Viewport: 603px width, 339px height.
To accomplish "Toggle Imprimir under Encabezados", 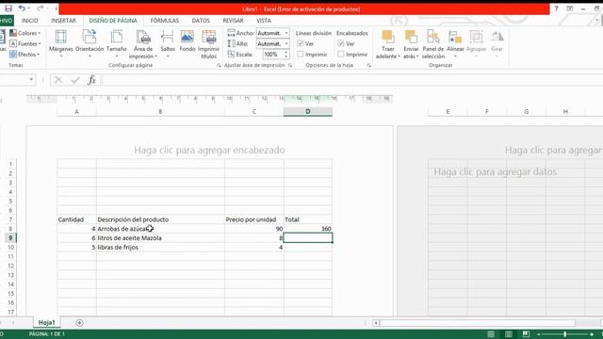I will point(341,55).
